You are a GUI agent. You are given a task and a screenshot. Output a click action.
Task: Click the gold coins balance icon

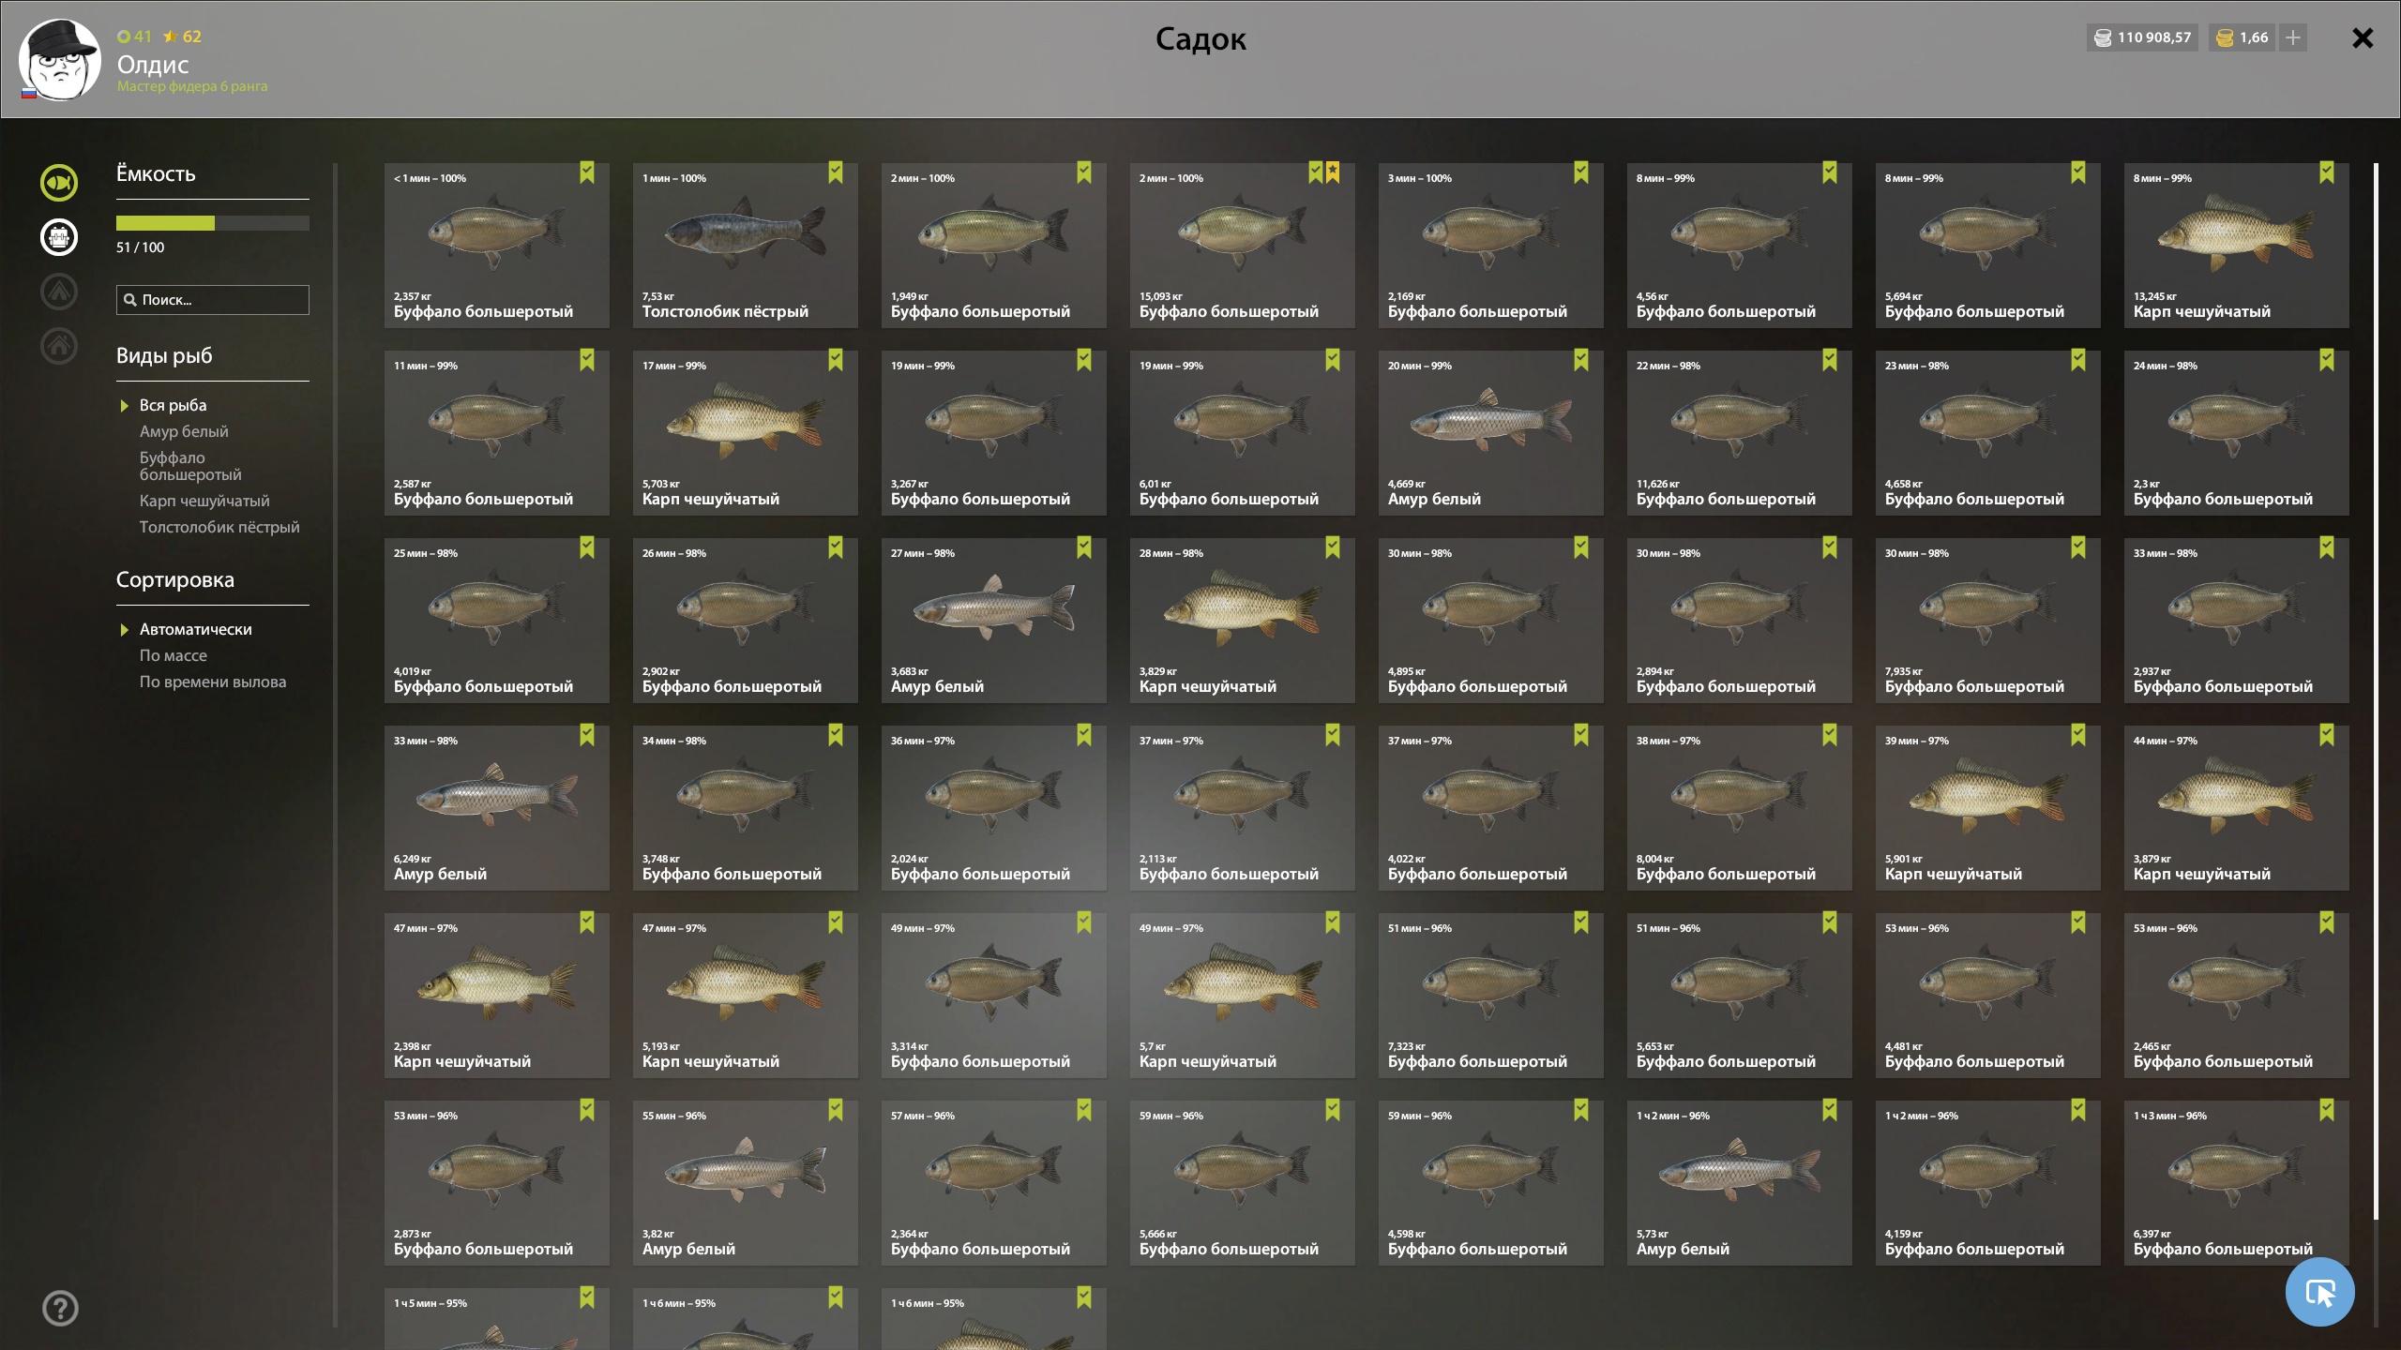[x=2225, y=37]
